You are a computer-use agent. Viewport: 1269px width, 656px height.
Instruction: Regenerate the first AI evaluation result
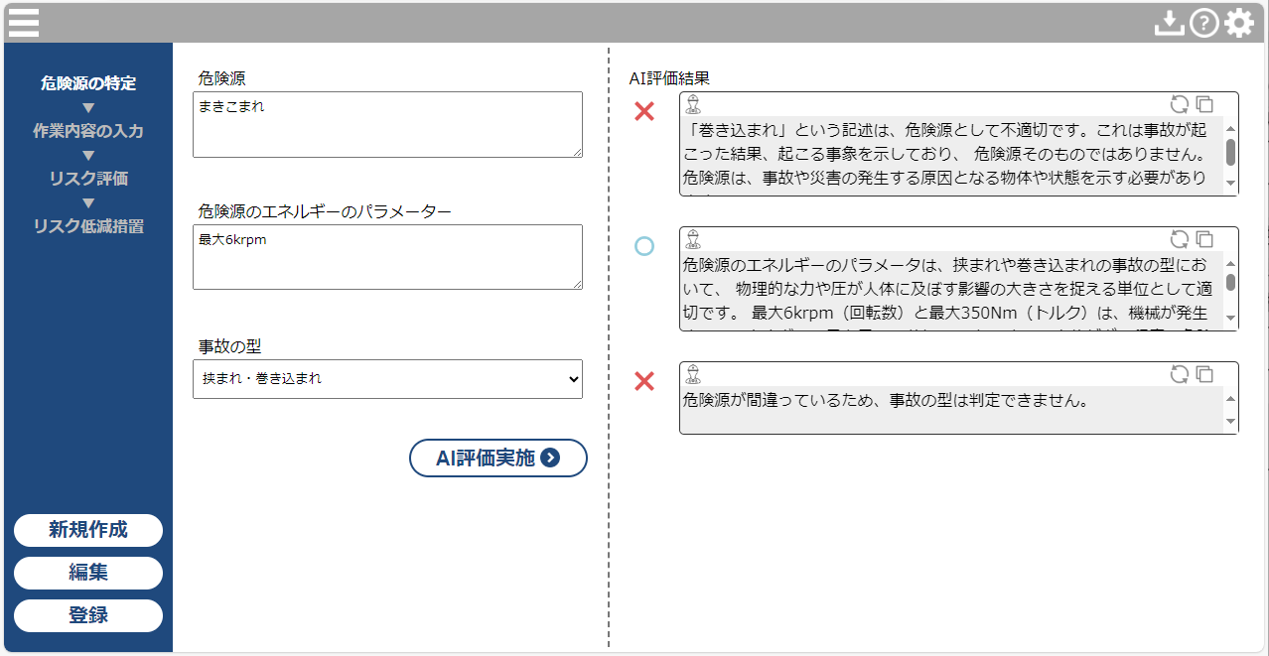pyautogui.click(x=1180, y=102)
